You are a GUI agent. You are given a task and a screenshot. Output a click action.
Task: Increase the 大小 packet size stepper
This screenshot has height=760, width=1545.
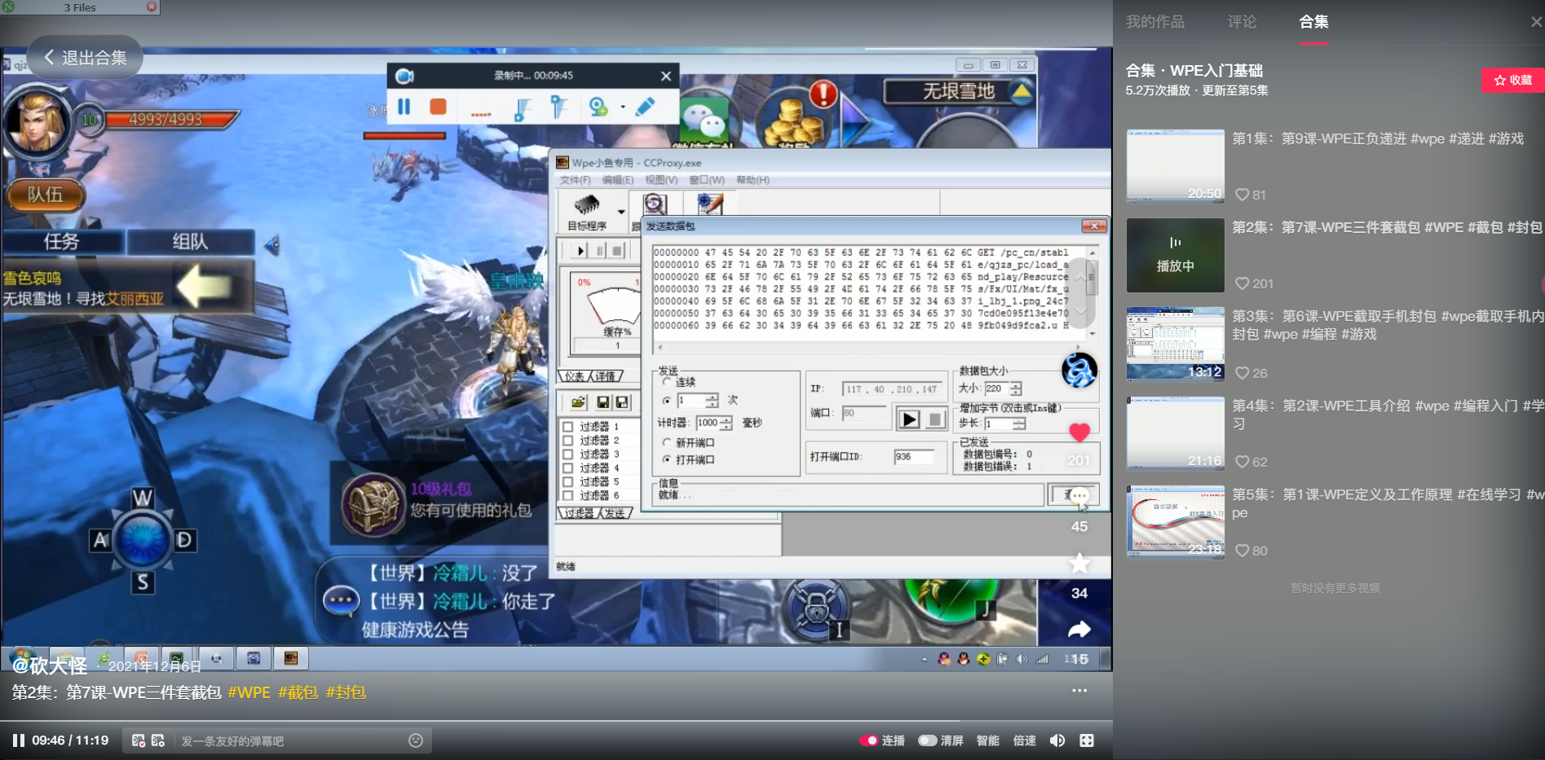tap(1016, 385)
